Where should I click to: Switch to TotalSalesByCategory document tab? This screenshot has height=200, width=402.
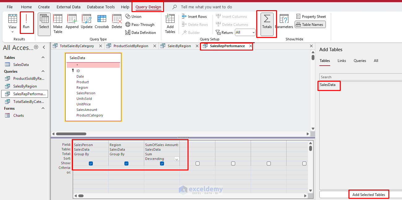click(x=77, y=46)
